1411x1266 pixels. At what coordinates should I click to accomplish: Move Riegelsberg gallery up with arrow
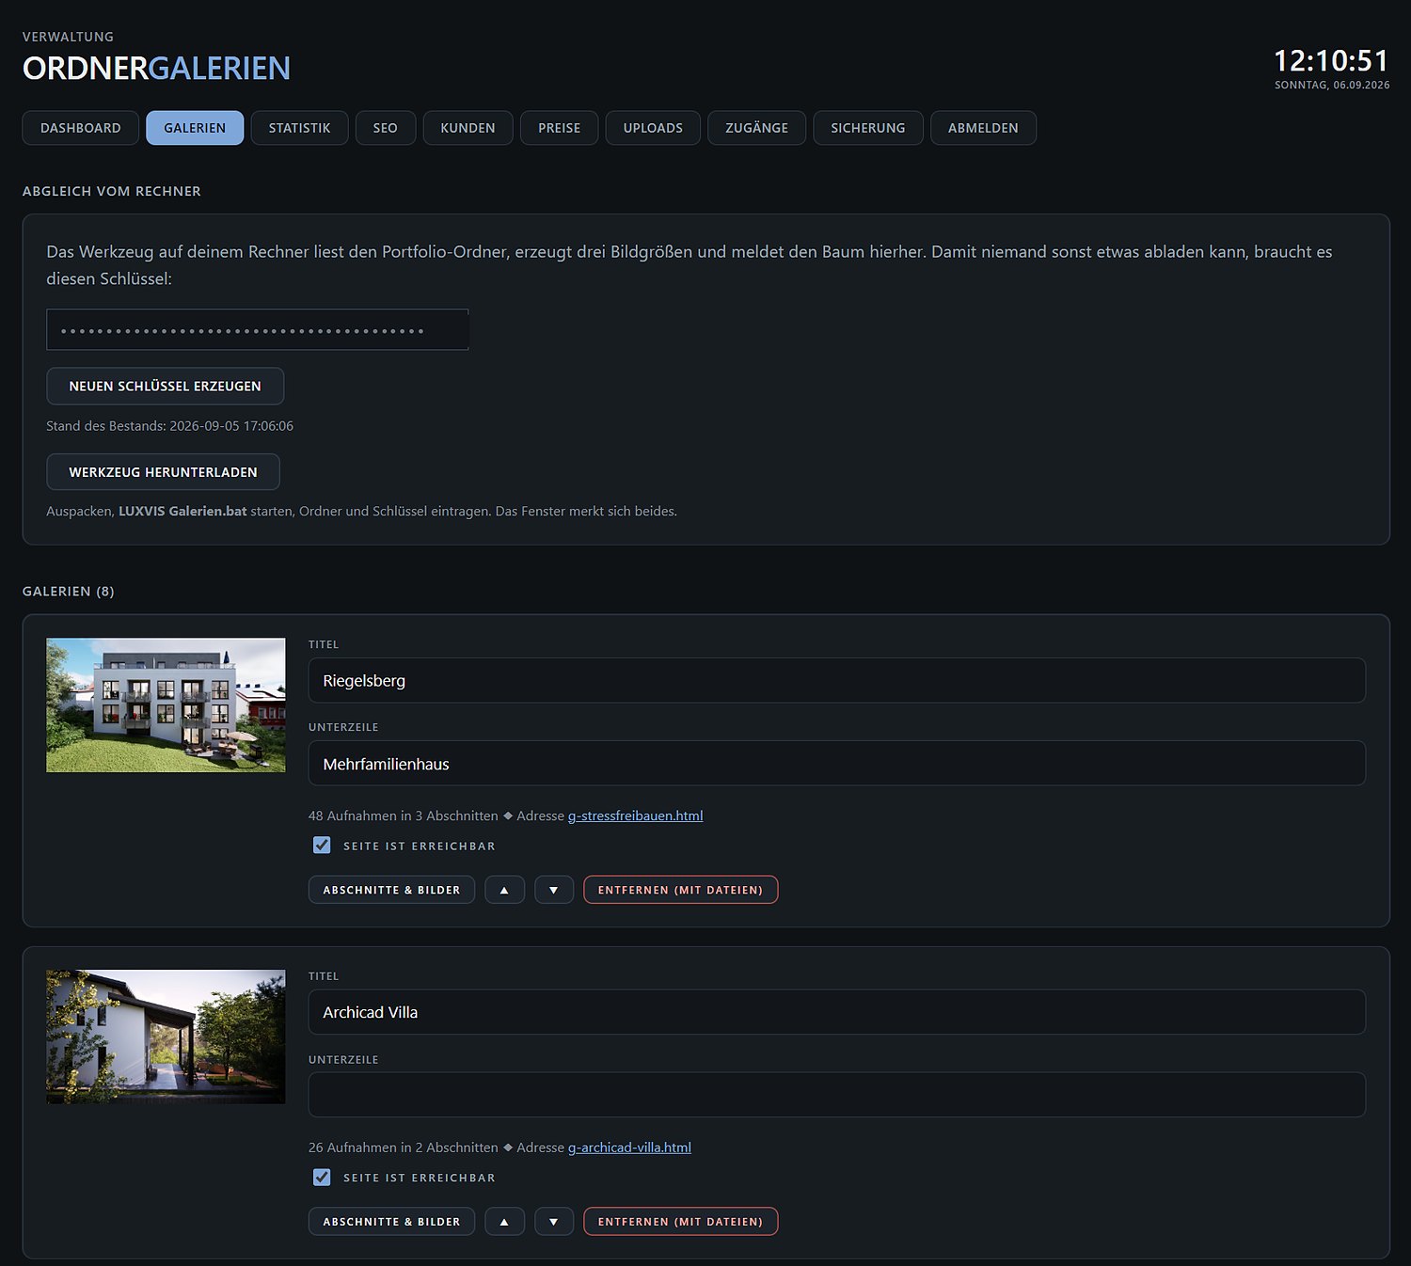click(x=504, y=890)
